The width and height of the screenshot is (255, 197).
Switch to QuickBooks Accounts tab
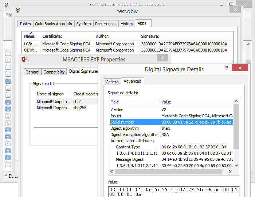tap(54, 24)
